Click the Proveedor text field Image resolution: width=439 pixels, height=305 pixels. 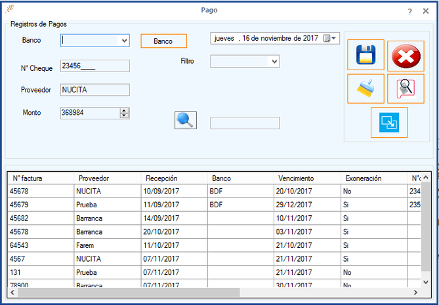tap(94, 90)
